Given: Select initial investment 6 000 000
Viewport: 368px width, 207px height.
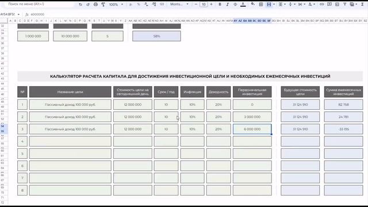Looking at the screenshot, I should click(252, 129).
